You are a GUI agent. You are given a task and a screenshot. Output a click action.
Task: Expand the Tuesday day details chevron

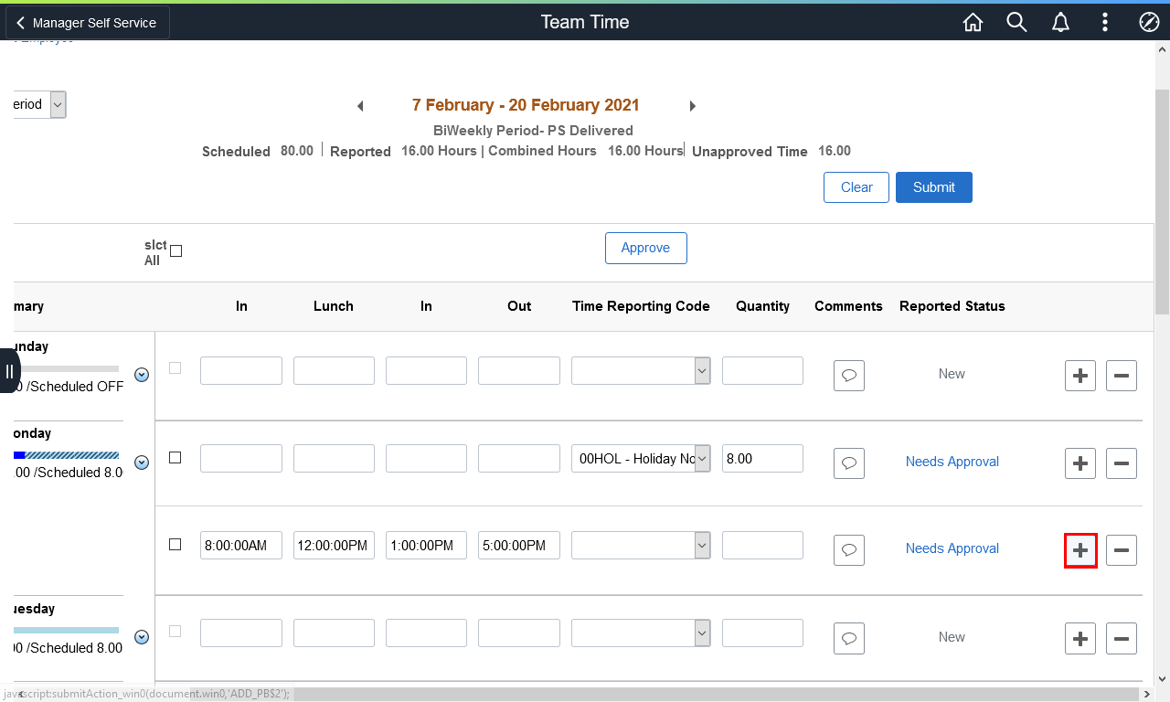[142, 637]
